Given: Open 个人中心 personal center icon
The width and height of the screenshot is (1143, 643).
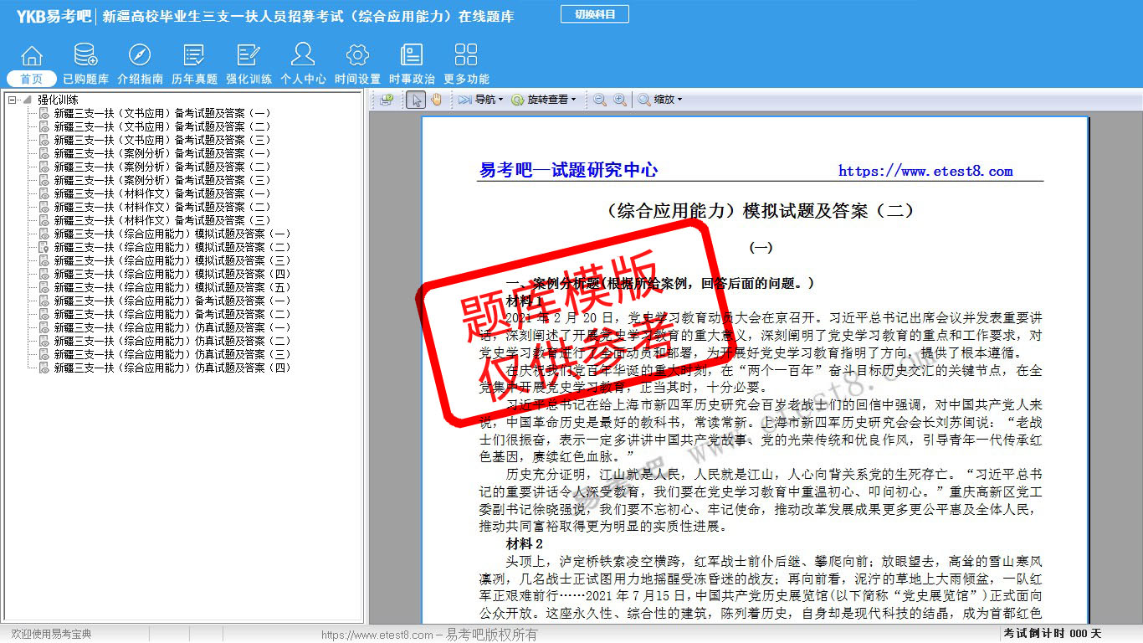Looking at the screenshot, I should click(x=303, y=56).
